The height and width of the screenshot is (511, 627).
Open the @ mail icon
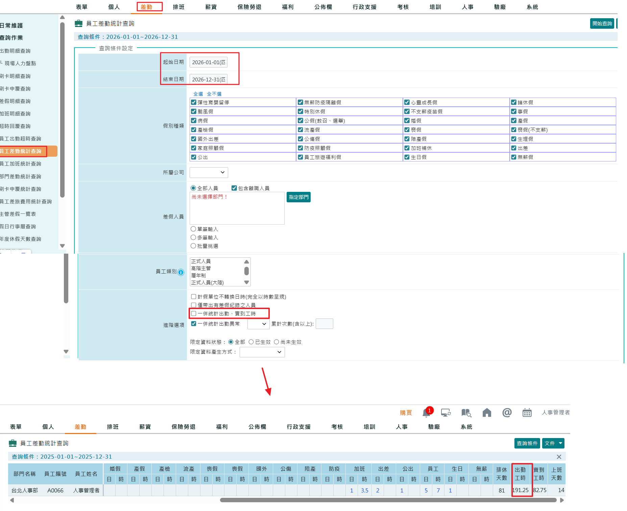click(x=507, y=413)
